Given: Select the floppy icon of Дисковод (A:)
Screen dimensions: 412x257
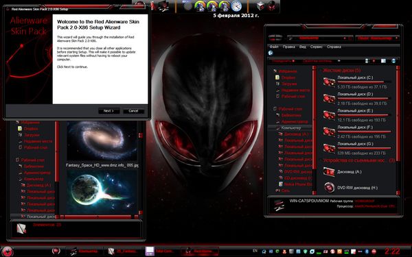Looking at the screenshot, I should [x=329, y=172].
